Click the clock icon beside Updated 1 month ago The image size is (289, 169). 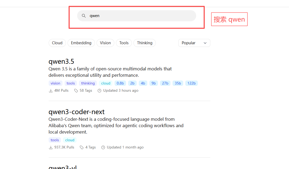[x=103, y=147]
